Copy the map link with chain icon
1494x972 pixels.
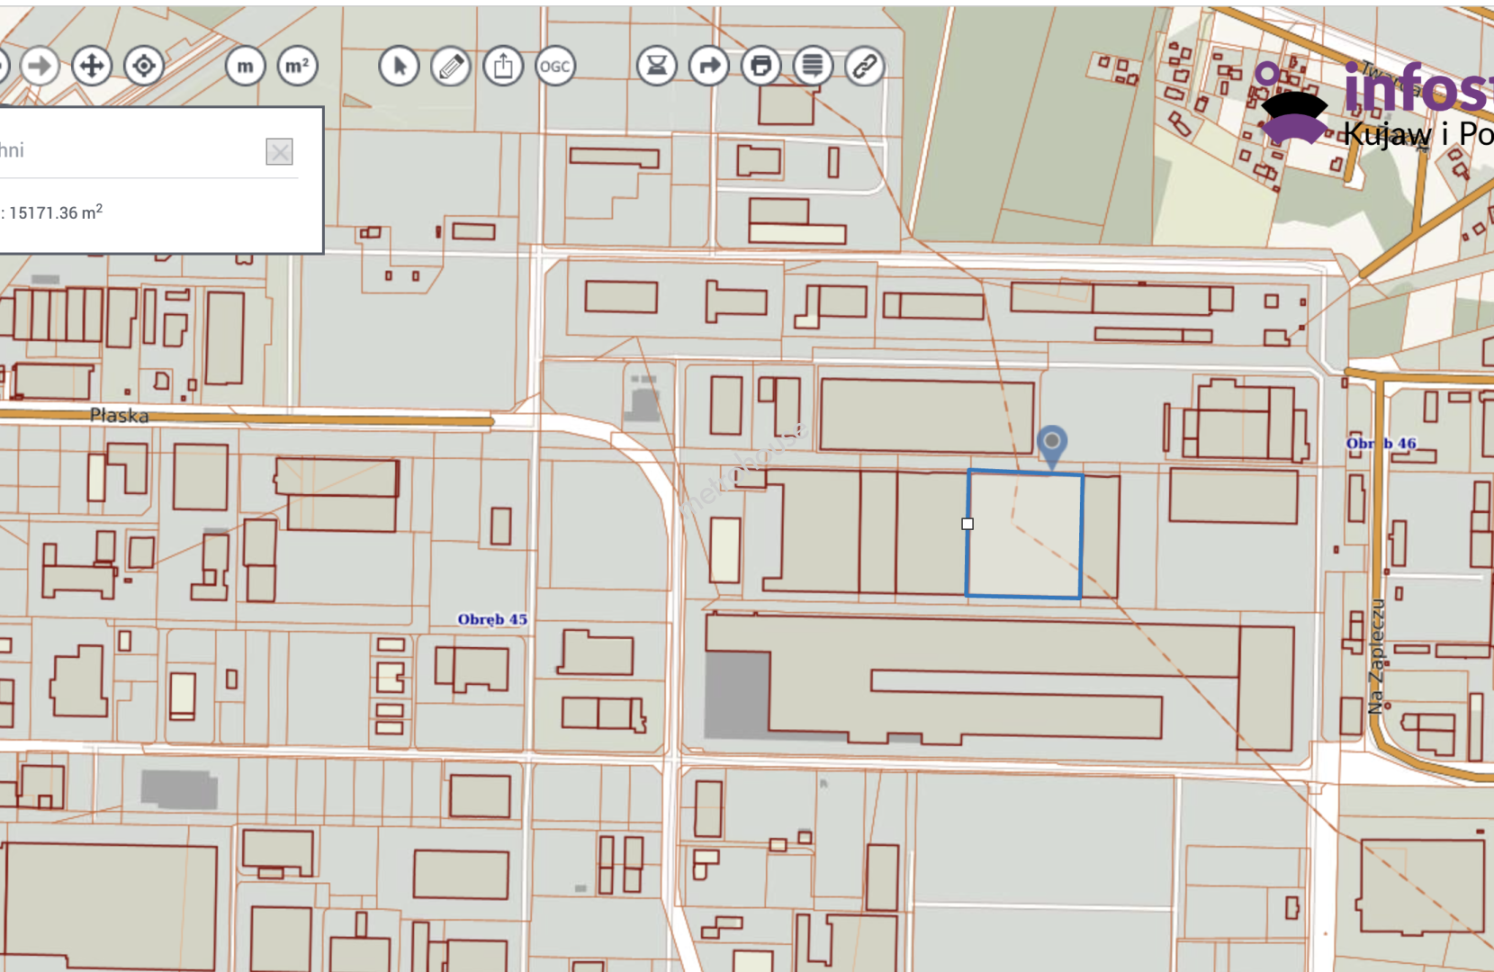865,66
